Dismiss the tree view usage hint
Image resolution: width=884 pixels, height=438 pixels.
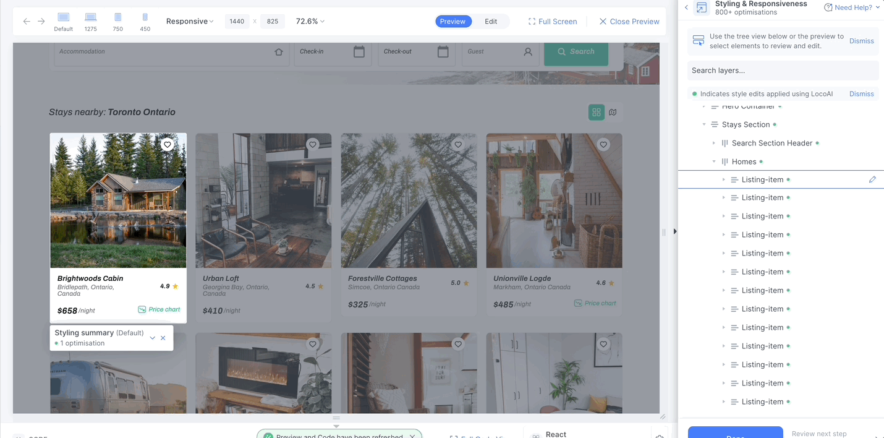coord(862,41)
